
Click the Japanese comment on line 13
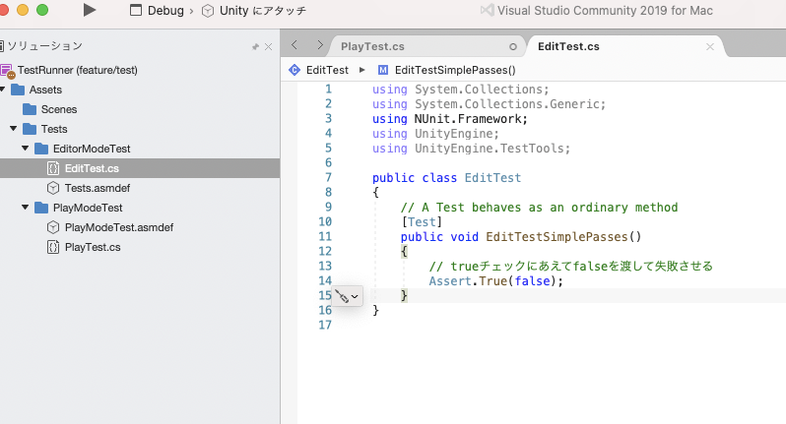(571, 266)
